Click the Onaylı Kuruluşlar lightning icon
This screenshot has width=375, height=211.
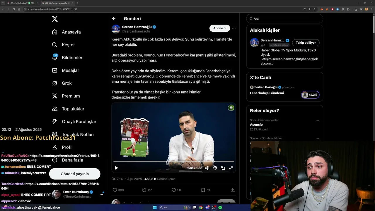click(54, 122)
